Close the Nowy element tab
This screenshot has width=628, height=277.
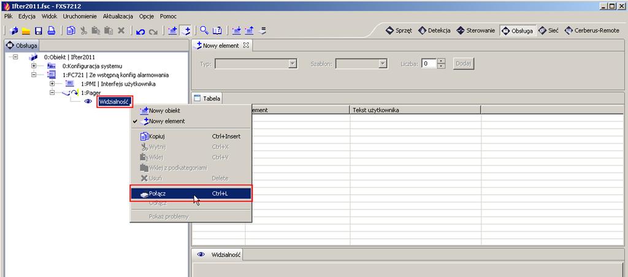point(246,45)
